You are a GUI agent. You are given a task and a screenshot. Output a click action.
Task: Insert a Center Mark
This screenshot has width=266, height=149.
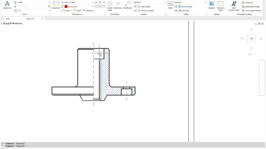coord(110,5)
